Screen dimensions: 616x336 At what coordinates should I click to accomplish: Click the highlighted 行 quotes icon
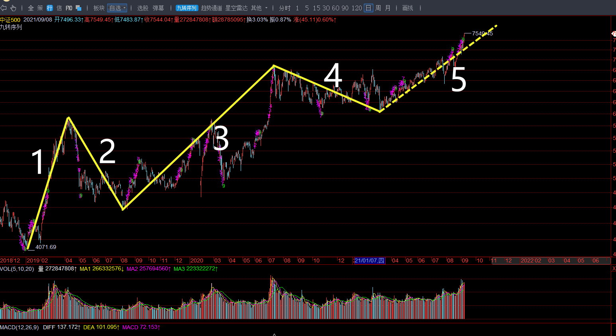(50, 8)
